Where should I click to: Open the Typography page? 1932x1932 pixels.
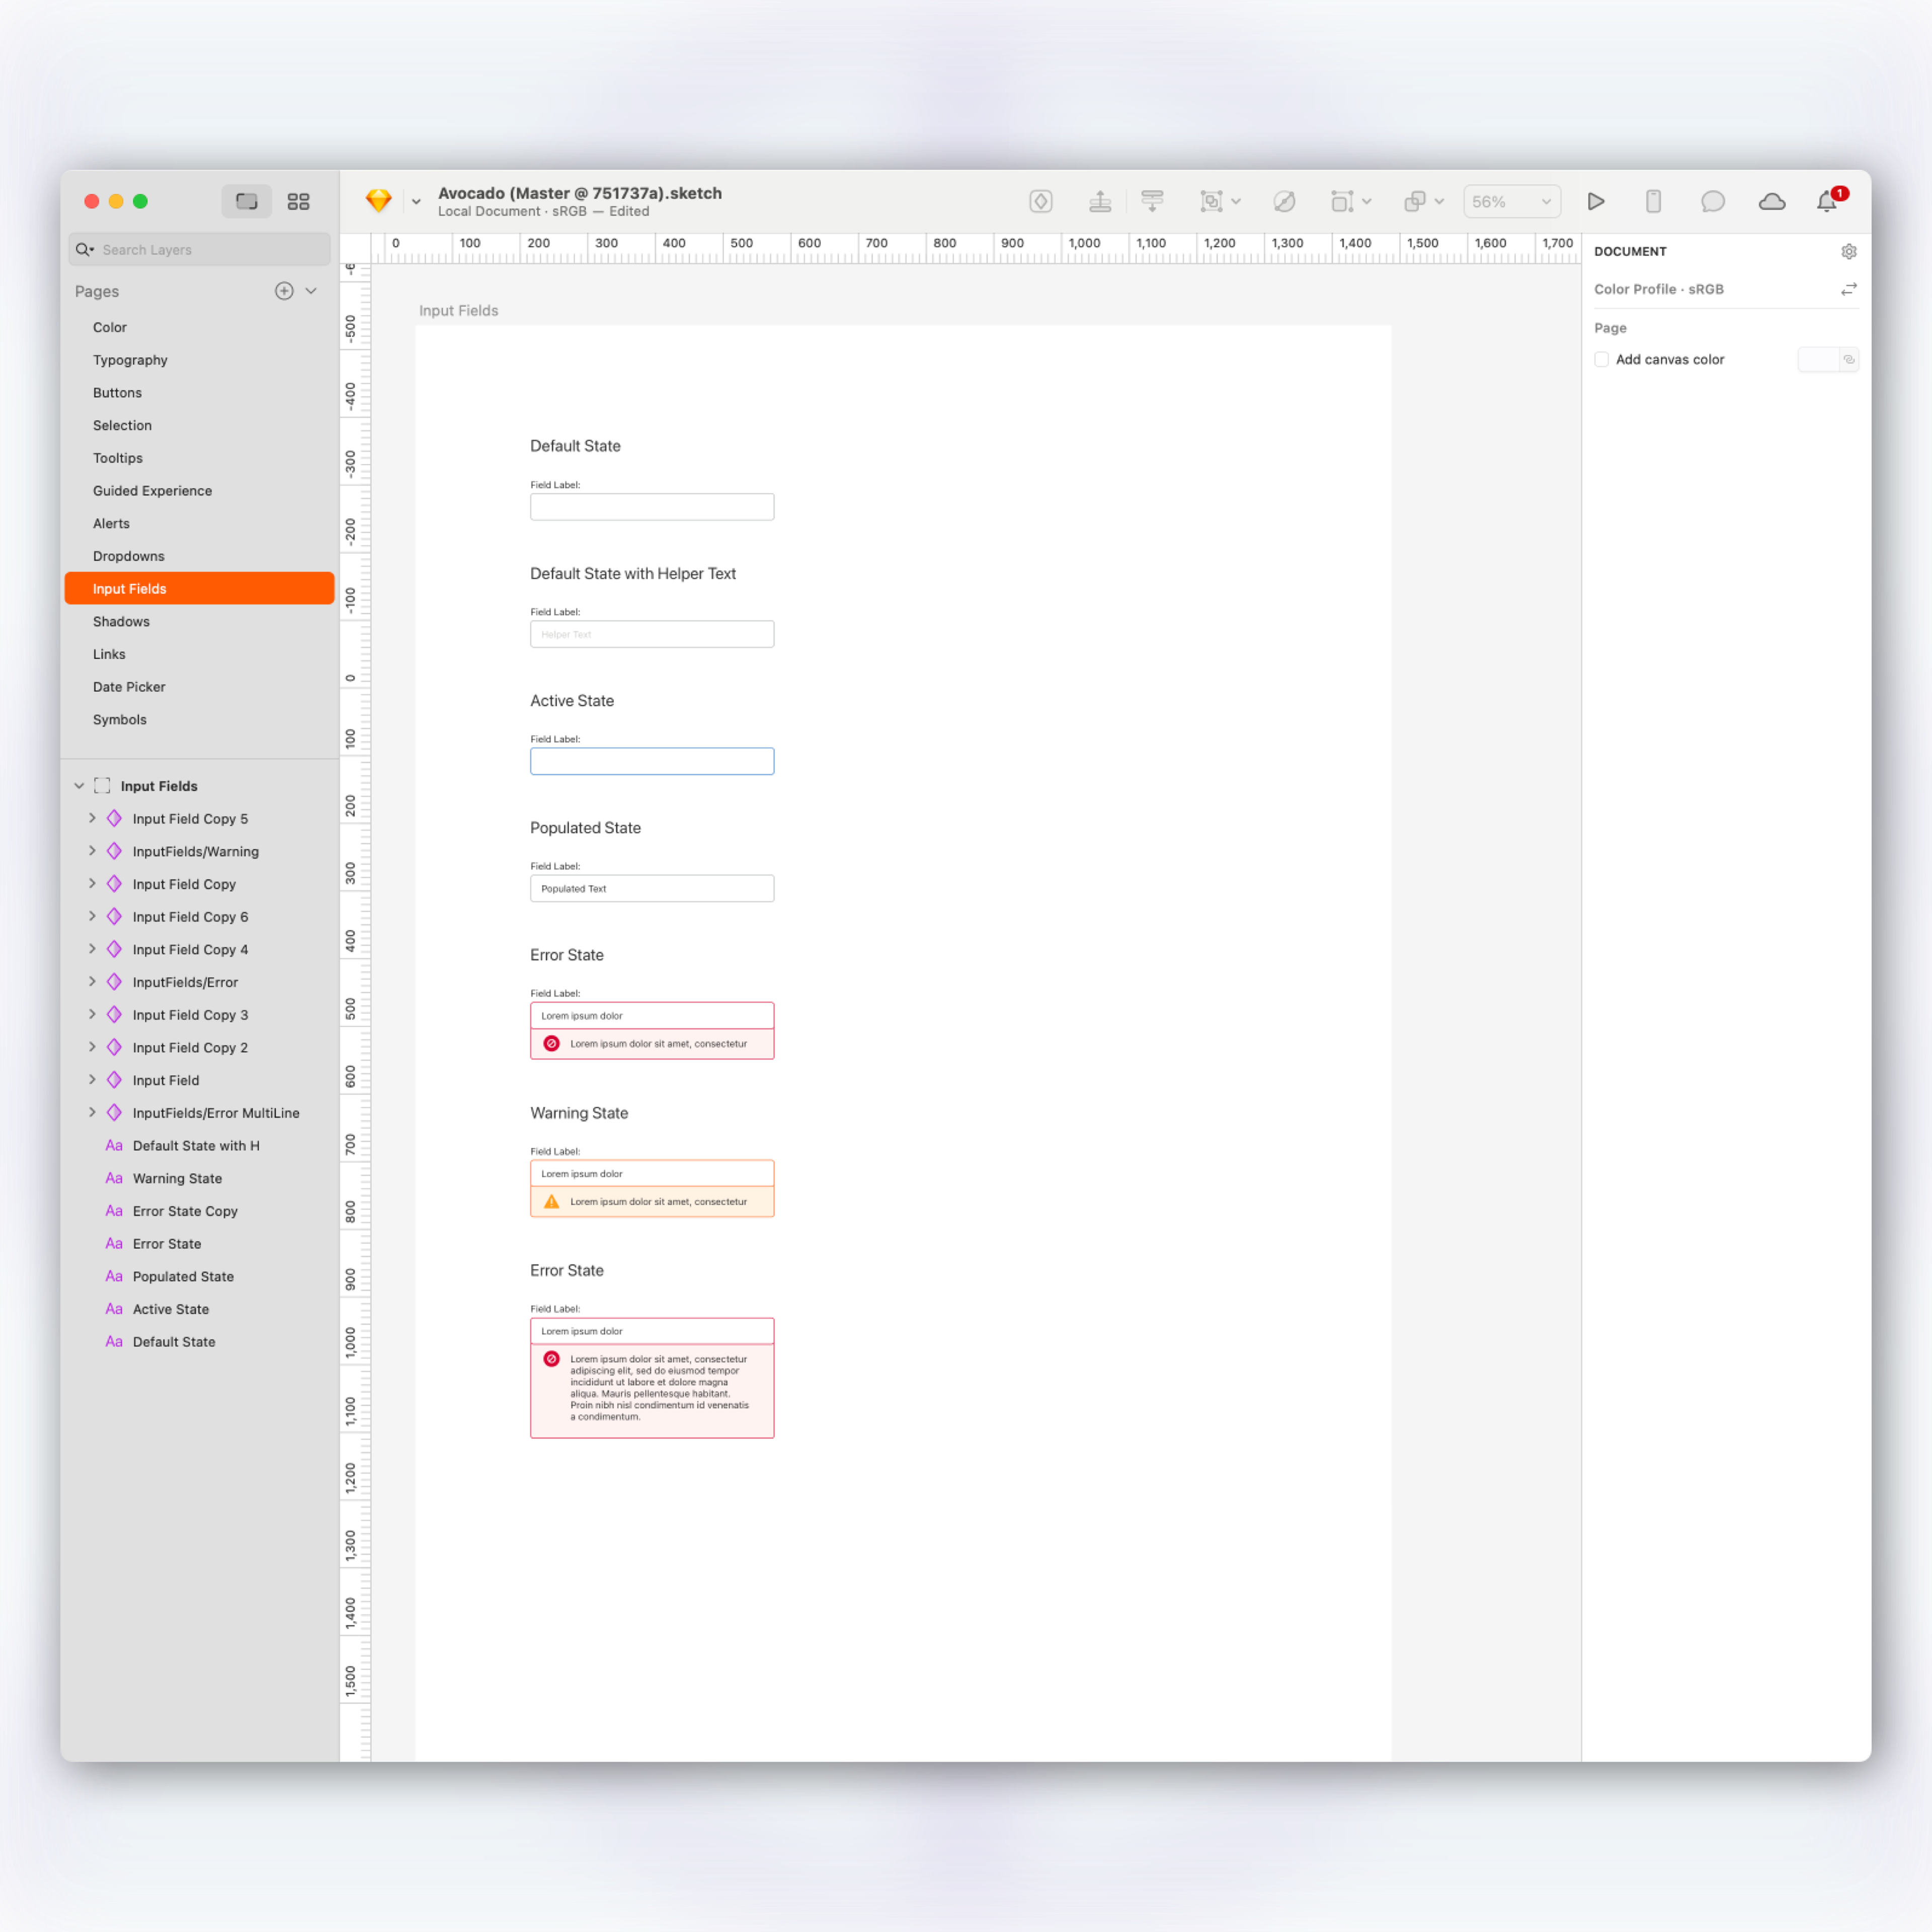tap(130, 360)
